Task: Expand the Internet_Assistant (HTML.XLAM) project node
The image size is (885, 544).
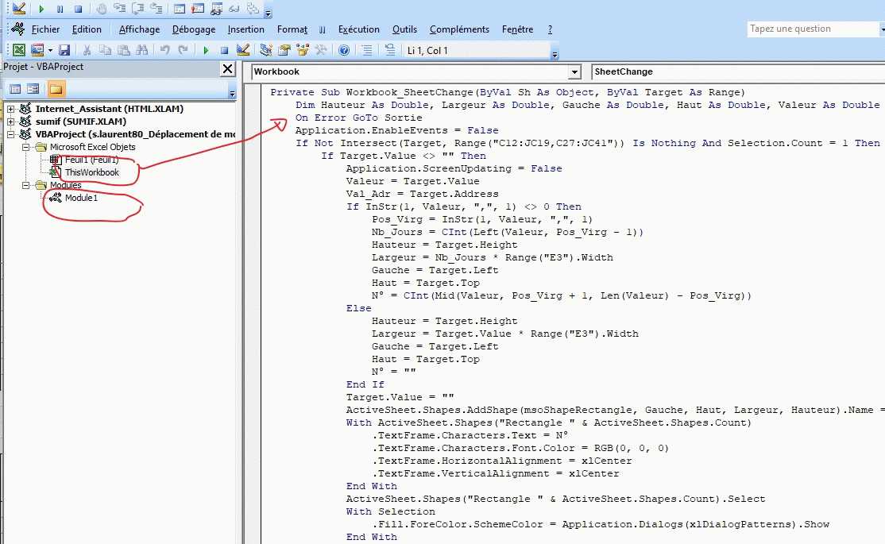Action: 10,109
